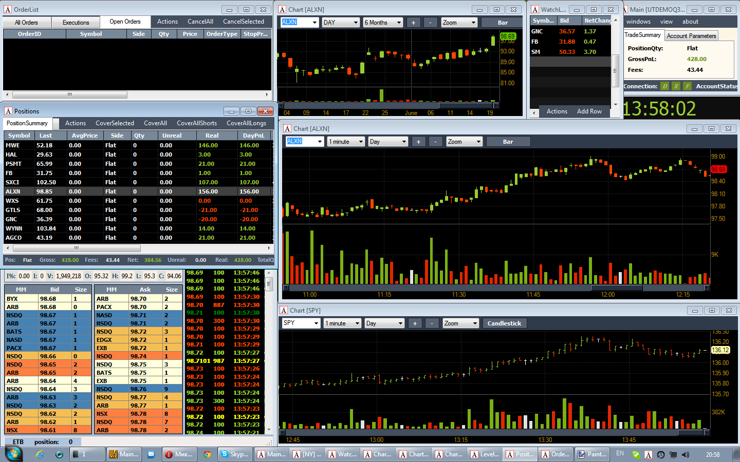Click the F connection status indicator
This screenshot has width=740, height=462.
[688, 86]
